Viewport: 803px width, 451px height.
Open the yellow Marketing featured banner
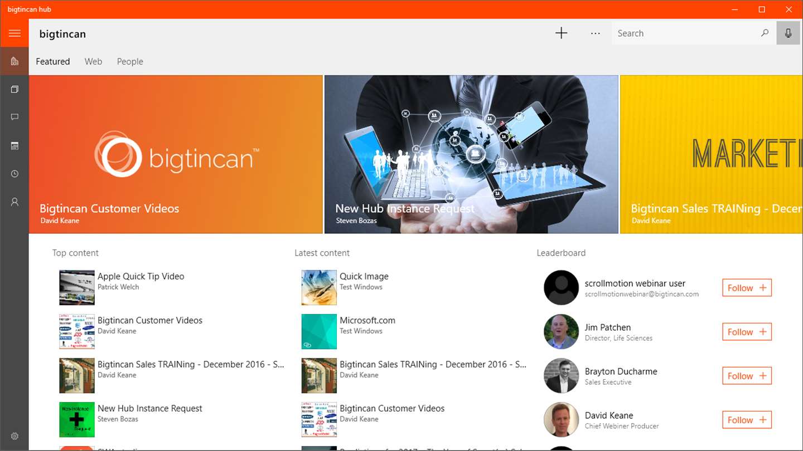pyautogui.click(x=712, y=154)
